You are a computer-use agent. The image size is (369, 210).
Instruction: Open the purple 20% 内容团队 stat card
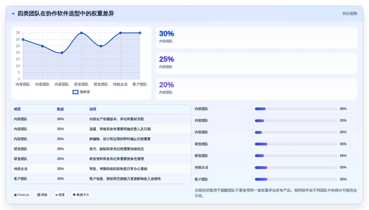[257, 89]
